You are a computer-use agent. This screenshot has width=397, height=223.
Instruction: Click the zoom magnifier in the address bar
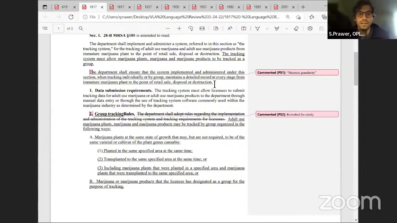(288, 17)
